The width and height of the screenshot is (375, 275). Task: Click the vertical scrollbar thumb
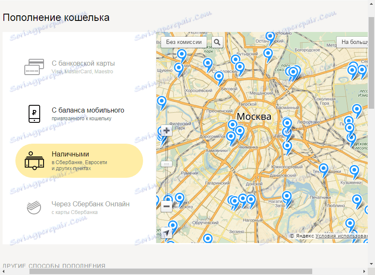(x=372, y=63)
